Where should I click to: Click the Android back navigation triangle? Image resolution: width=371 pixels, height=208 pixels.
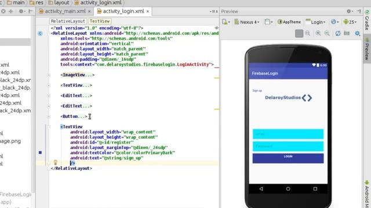click(x=261, y=189)
